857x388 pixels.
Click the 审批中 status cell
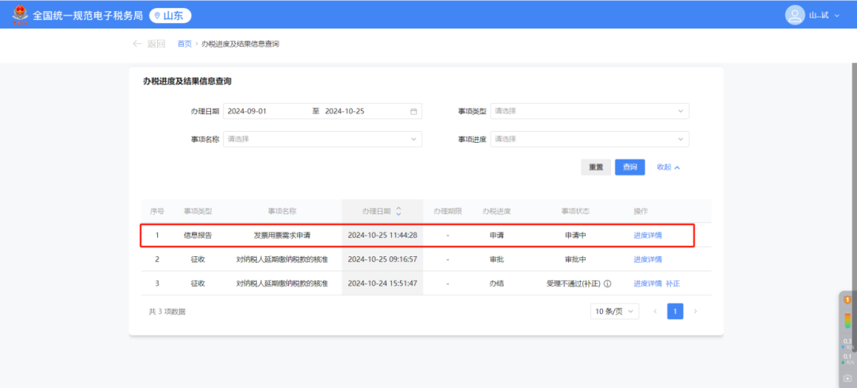[575, 259]
